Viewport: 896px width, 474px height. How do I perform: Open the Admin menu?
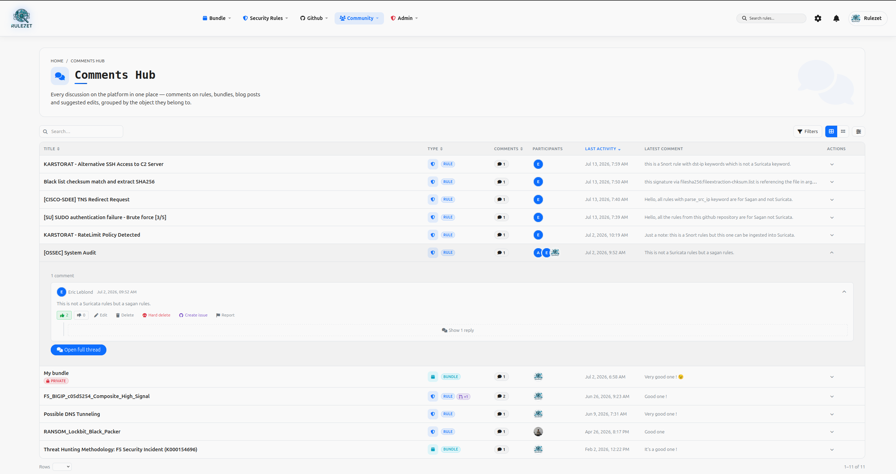(404, 18)
